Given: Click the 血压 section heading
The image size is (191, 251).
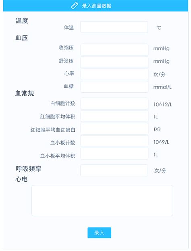Looking at the screenshot, I should pos(22,38).
